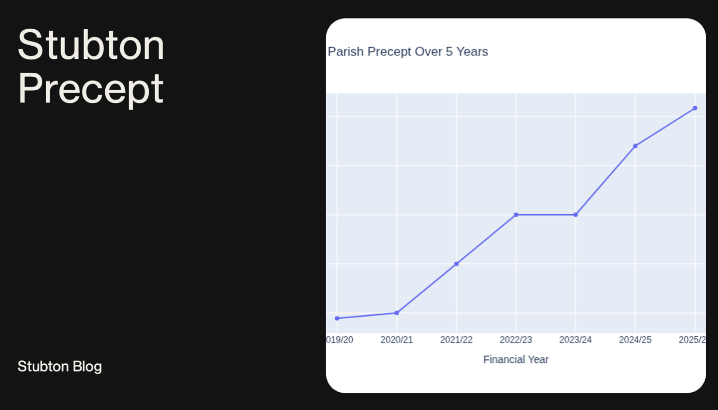
Task: Select the 2020/21 data point marker
Action: pos(396,313)
